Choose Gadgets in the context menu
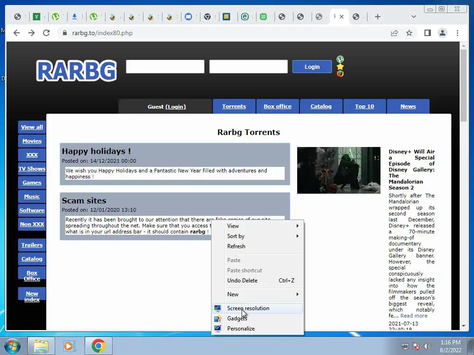 click(x=257, y=318)
